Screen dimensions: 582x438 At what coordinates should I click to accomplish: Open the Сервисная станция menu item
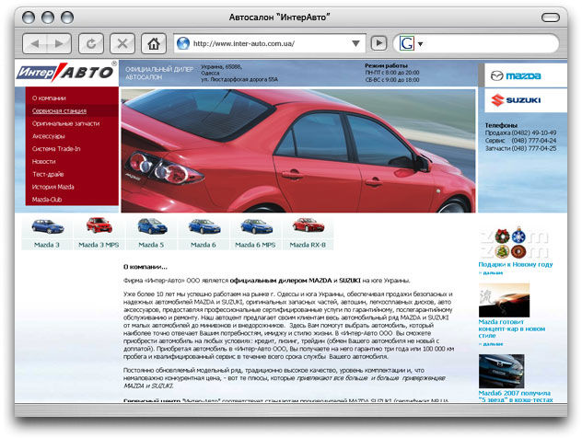coord(59,111)
